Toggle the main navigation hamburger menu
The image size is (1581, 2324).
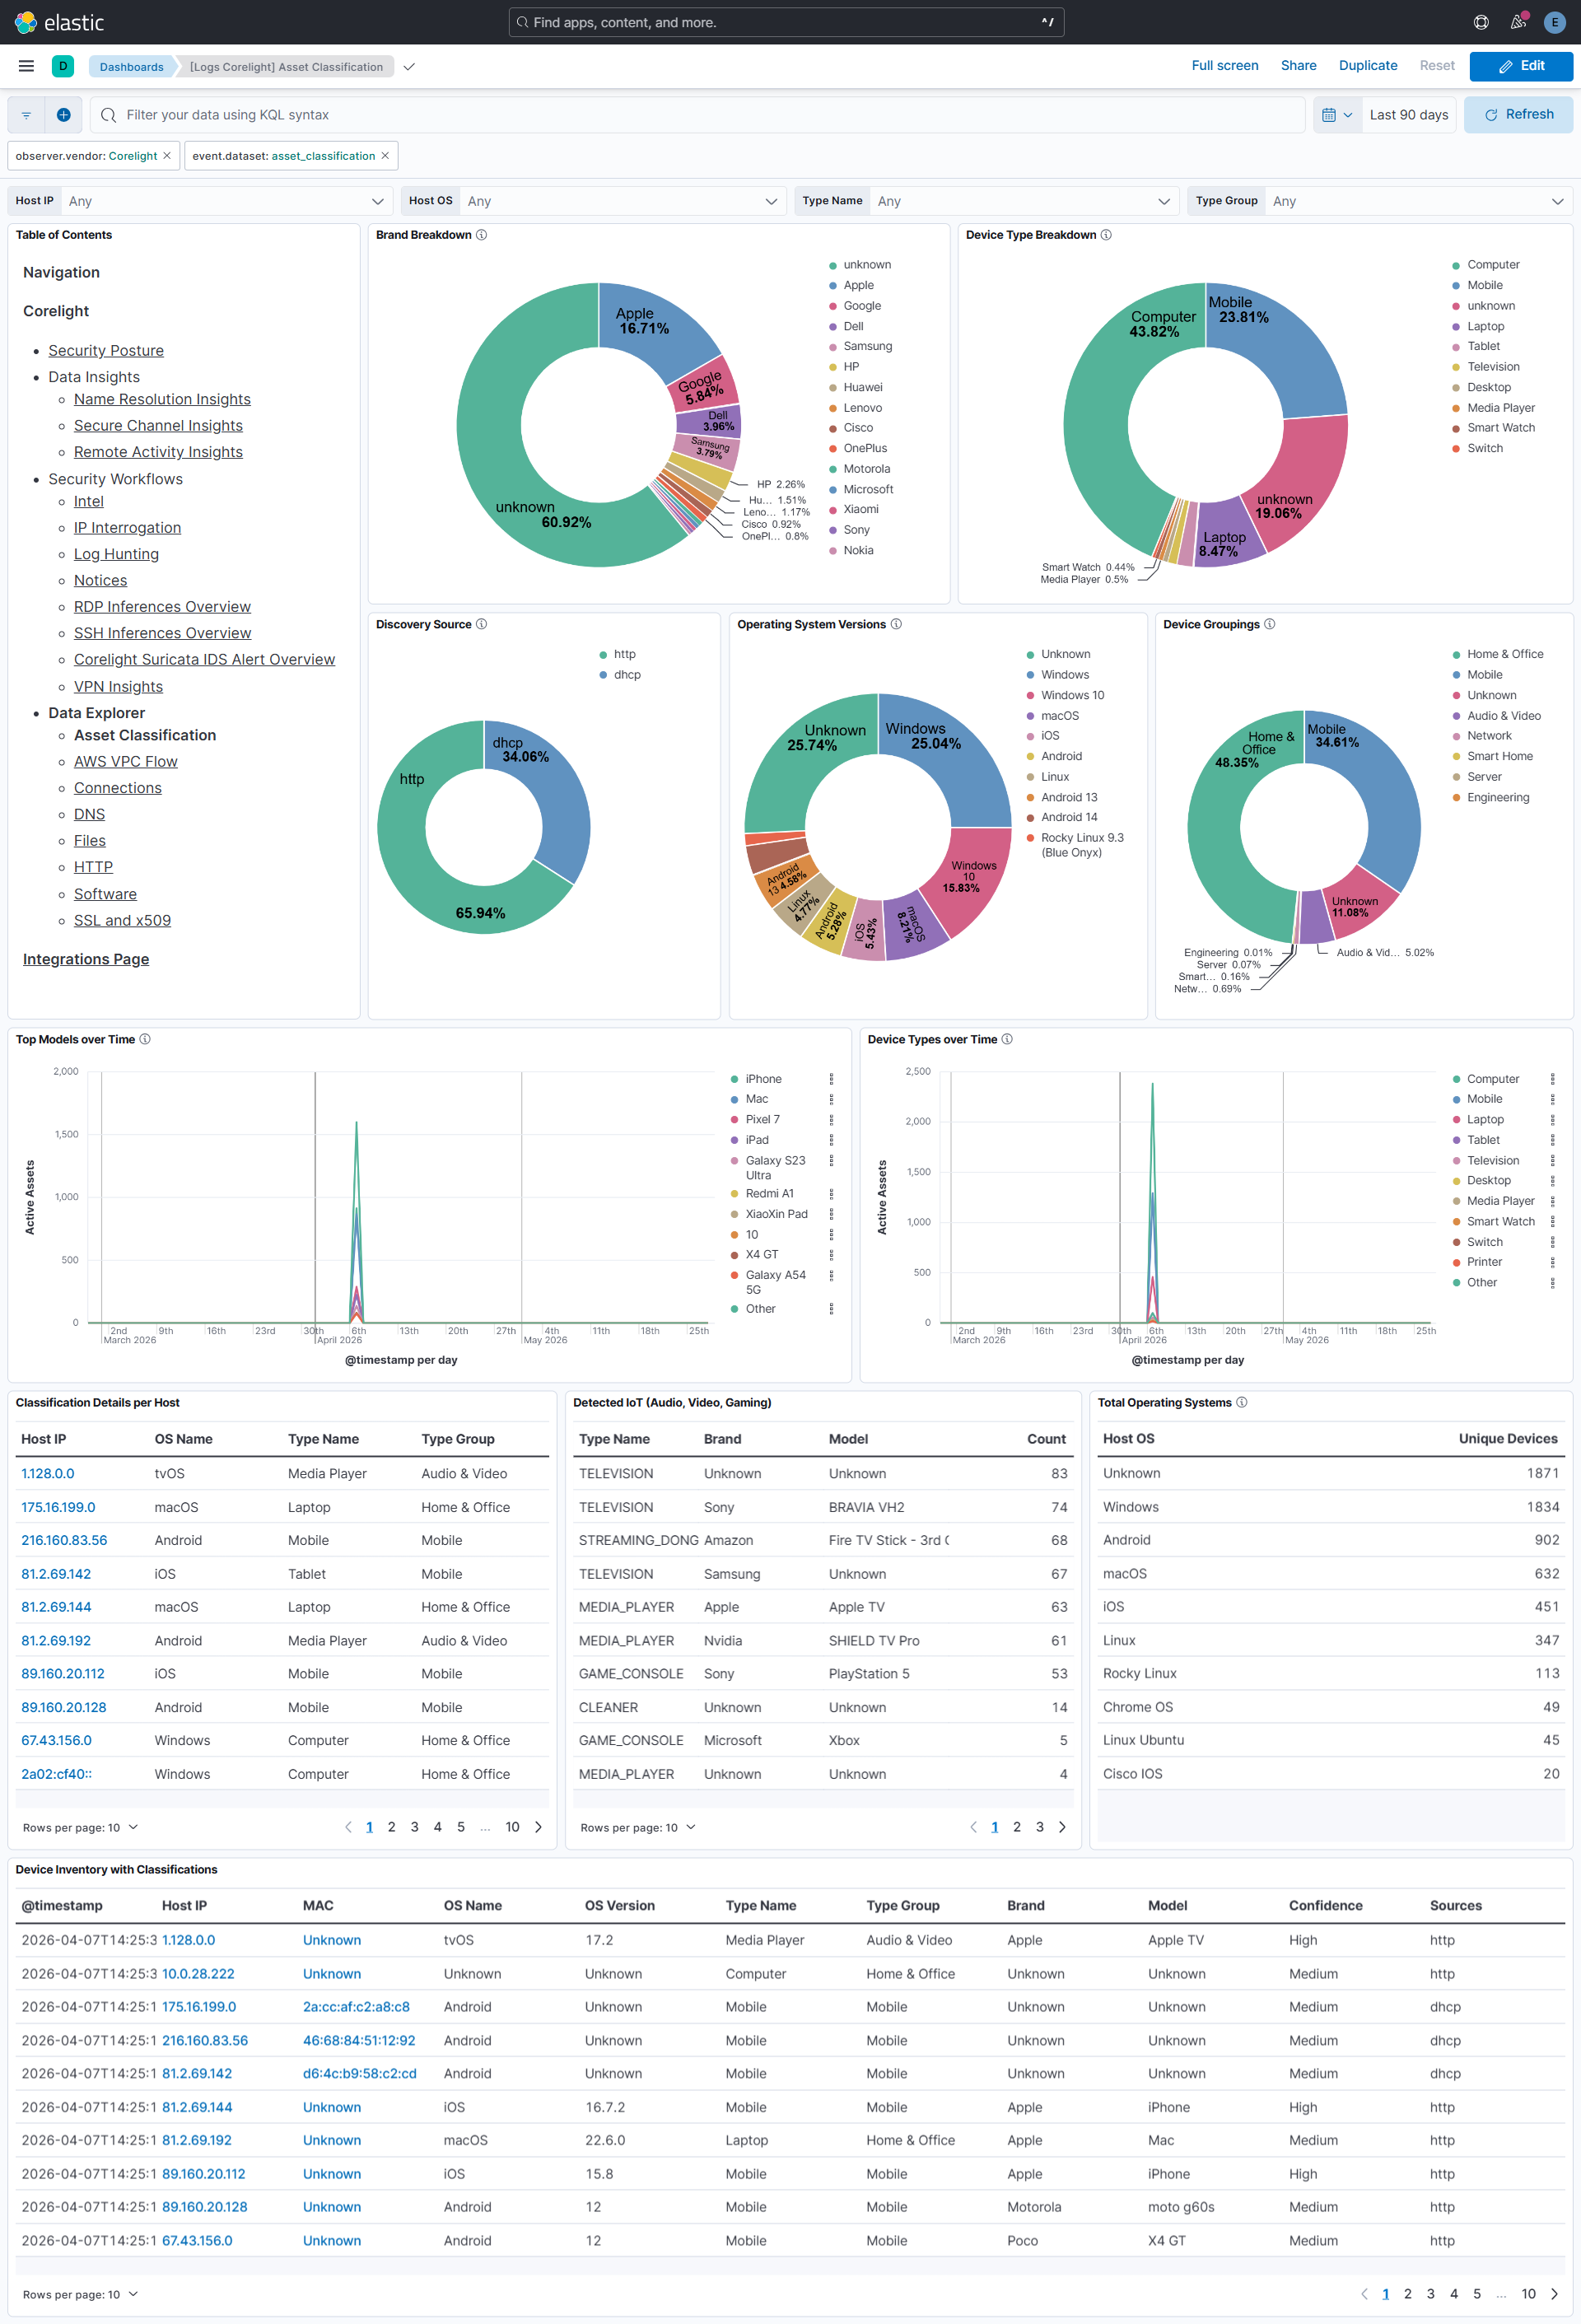(27, 66)
